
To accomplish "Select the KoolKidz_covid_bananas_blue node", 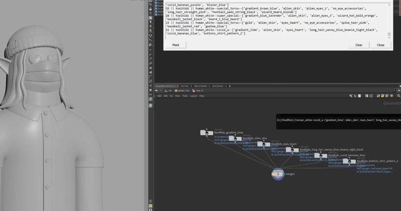I will (x=321, y=155).
